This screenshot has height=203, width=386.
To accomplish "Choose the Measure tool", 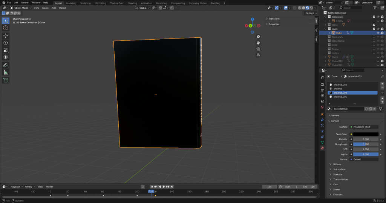I will coord(6,72).
